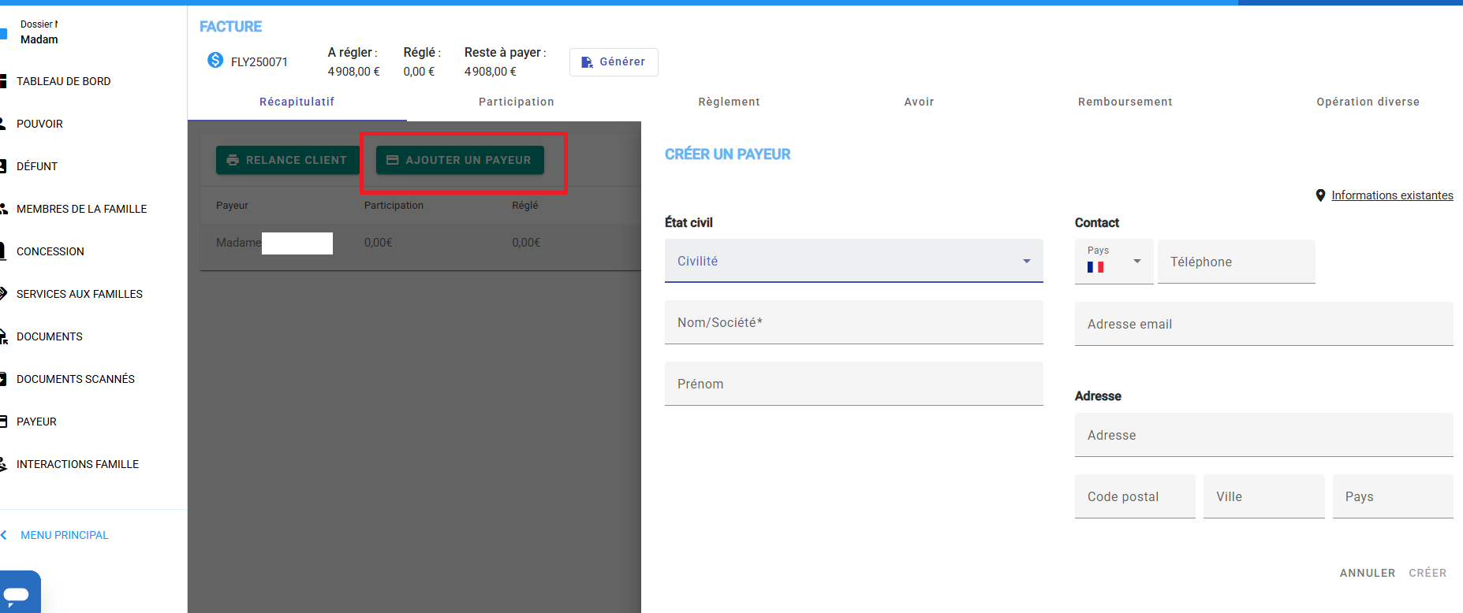Click the Services aux familles icon

pos(3,294)
